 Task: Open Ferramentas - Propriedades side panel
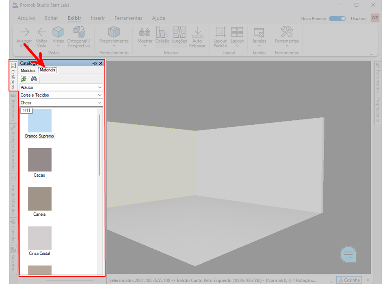[x=378, y=93]
